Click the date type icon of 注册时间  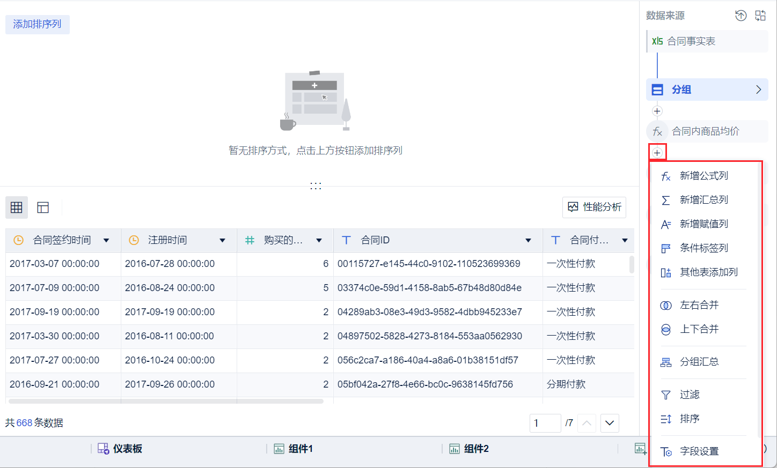pyautogui.click(x=134, y=240)
